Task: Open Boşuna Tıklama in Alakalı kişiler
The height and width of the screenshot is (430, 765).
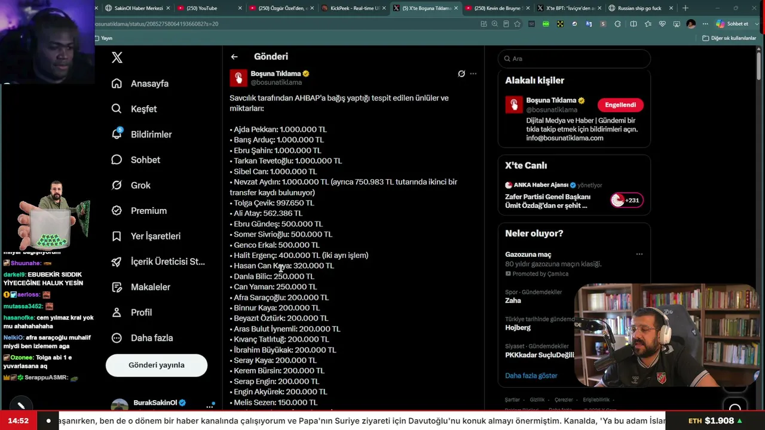Action: [x=551, y=100]
